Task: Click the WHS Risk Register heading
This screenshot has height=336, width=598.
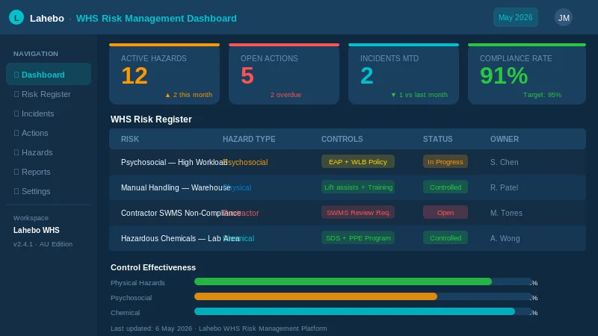Action: click(151, 119)
